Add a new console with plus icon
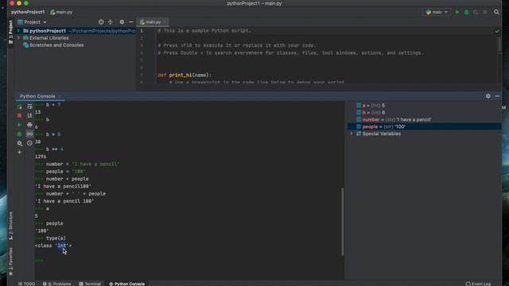The image size is (509, 286). coord(19,152)
